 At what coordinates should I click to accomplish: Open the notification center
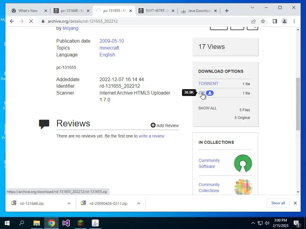pos(296,223)
